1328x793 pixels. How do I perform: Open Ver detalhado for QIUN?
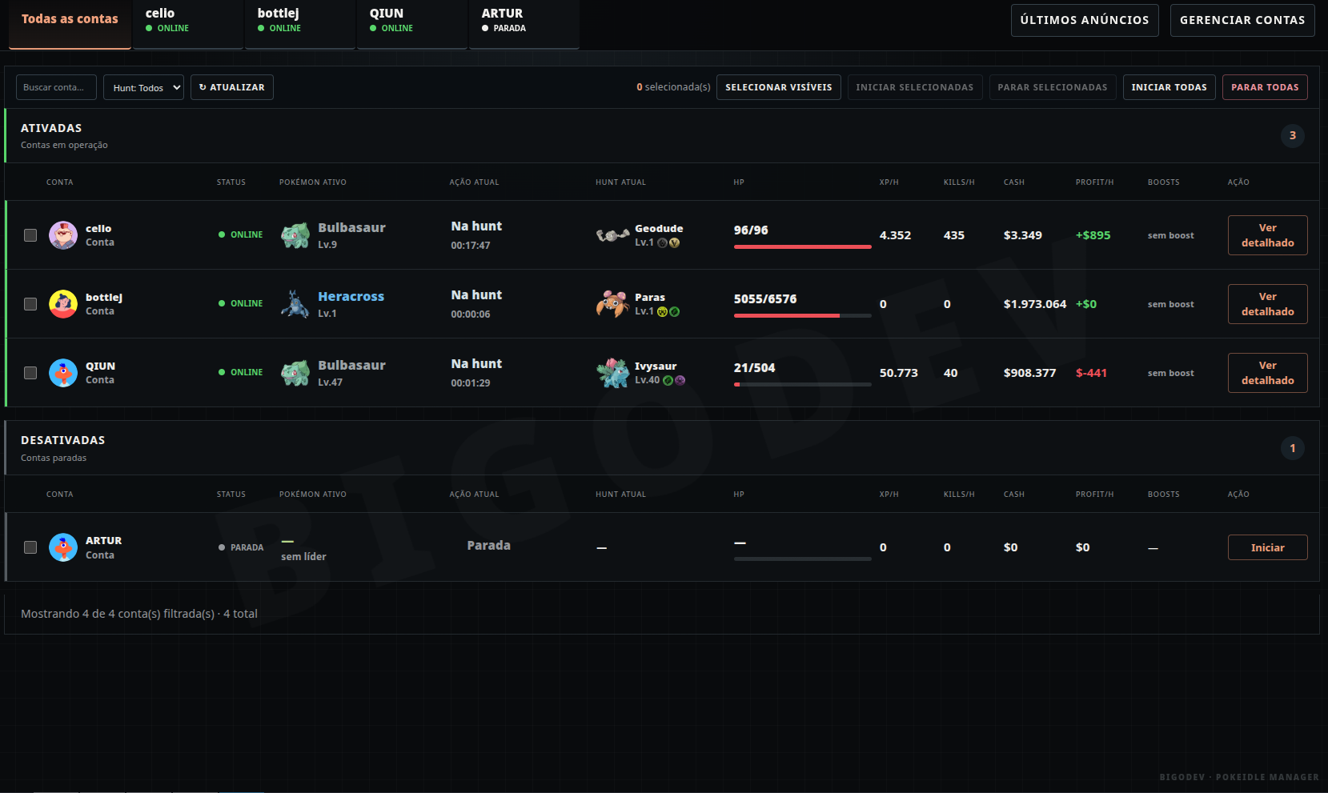pyautogui.click(x=1268, y=373)
